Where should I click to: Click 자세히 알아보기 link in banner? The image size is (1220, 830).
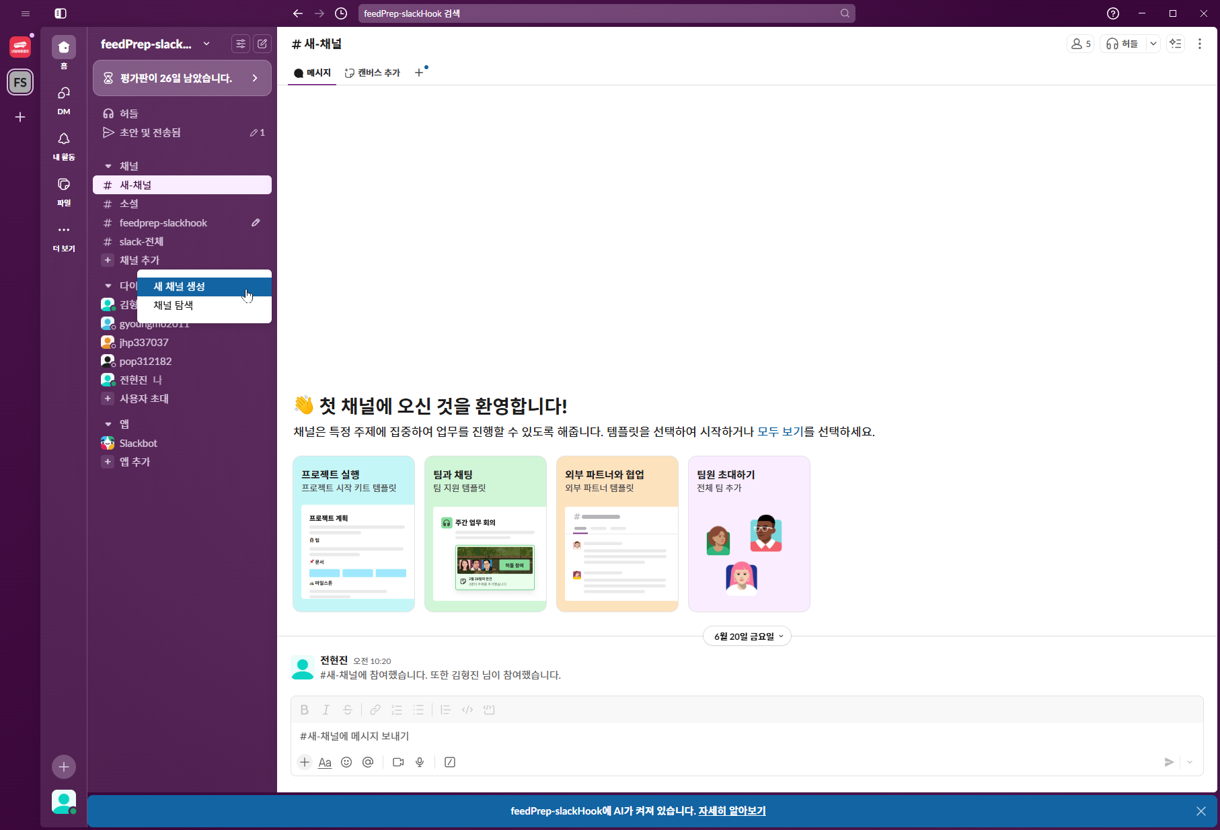click(732, 811)
